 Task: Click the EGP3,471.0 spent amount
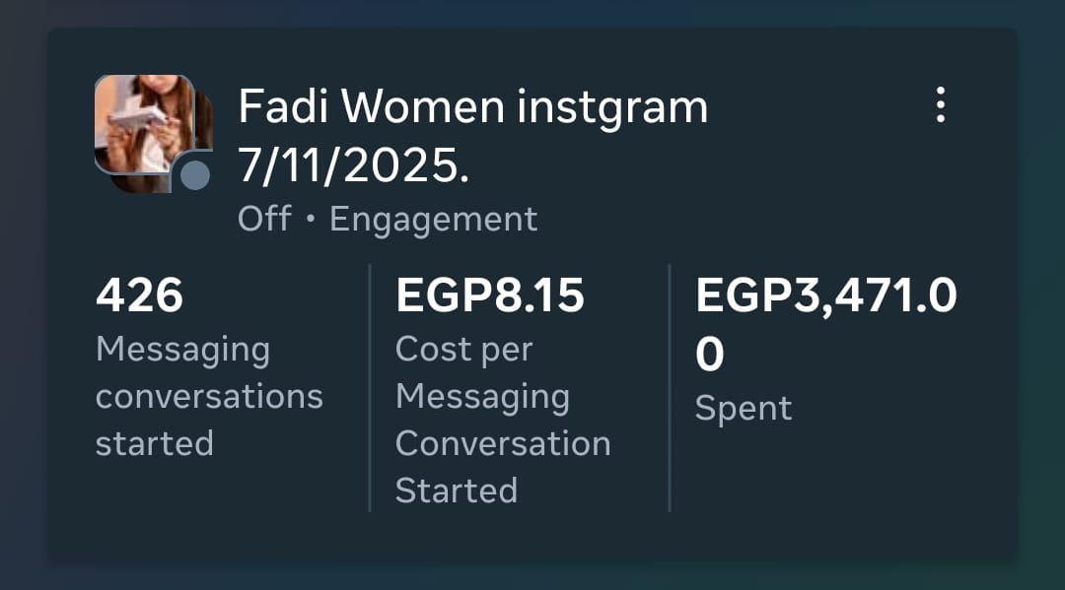(x=825, y=295)
